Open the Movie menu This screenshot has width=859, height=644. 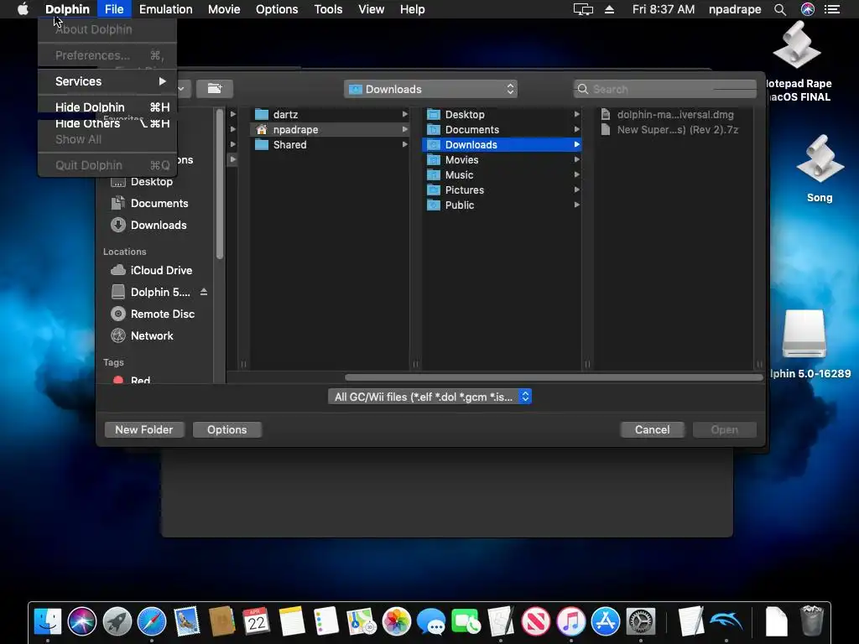(x=223, y=9)
